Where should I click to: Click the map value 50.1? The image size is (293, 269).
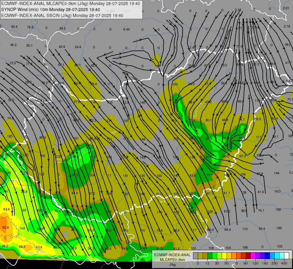pyautogui.click(x=29, y=45)
